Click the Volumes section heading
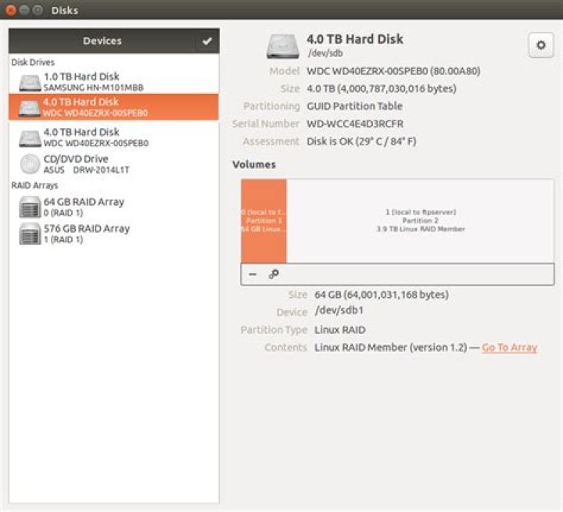 pos(254,164)
